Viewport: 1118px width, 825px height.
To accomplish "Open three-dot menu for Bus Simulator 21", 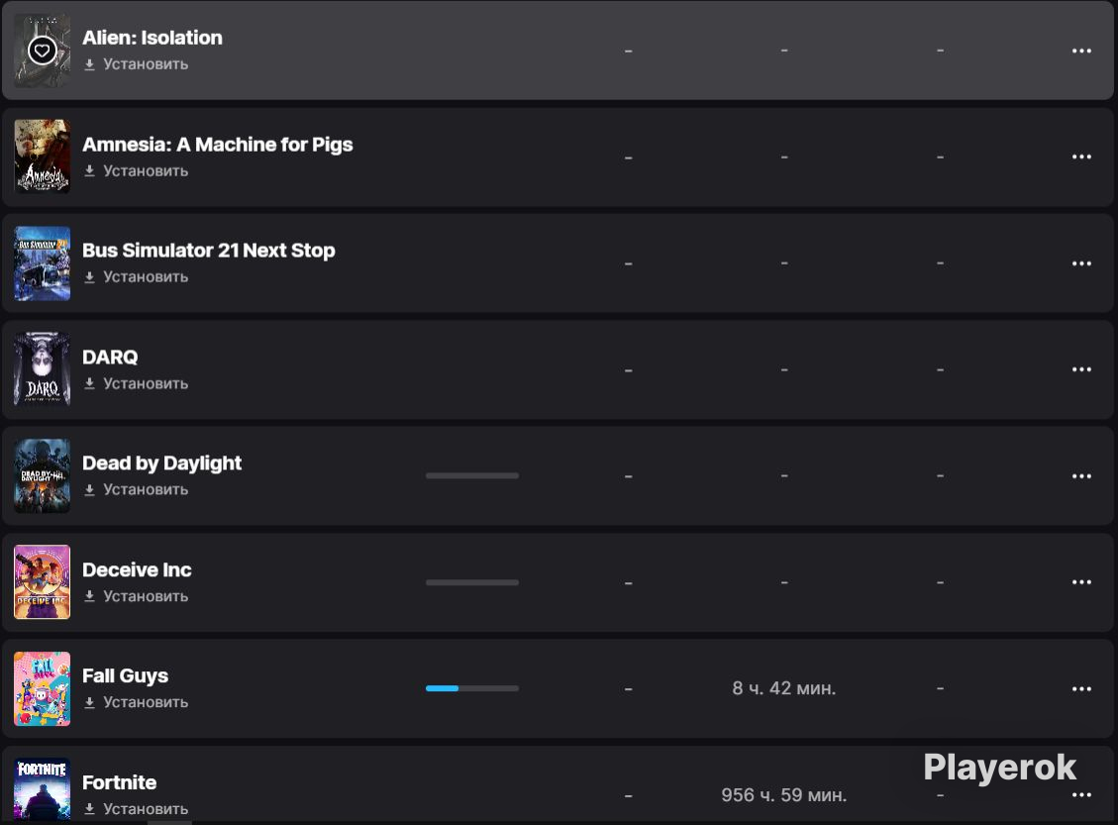I will point(1081,263).
